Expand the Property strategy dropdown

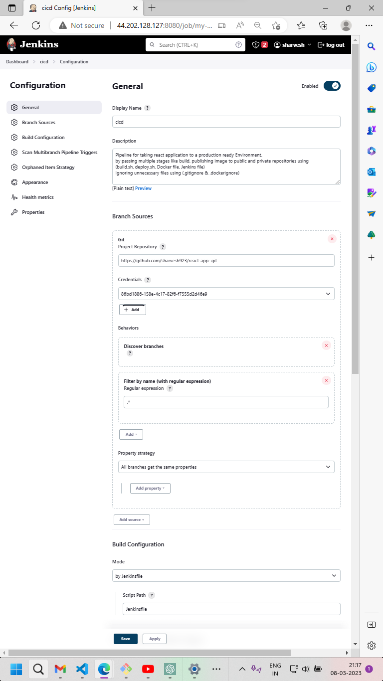coord(226,467)
